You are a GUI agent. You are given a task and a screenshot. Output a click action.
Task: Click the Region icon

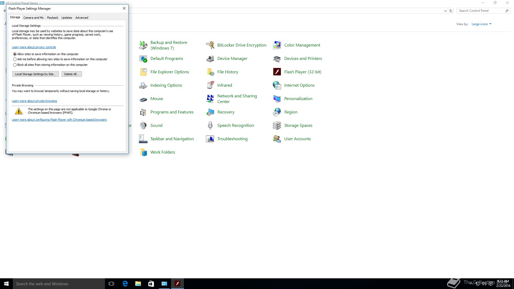click(277, 112)
